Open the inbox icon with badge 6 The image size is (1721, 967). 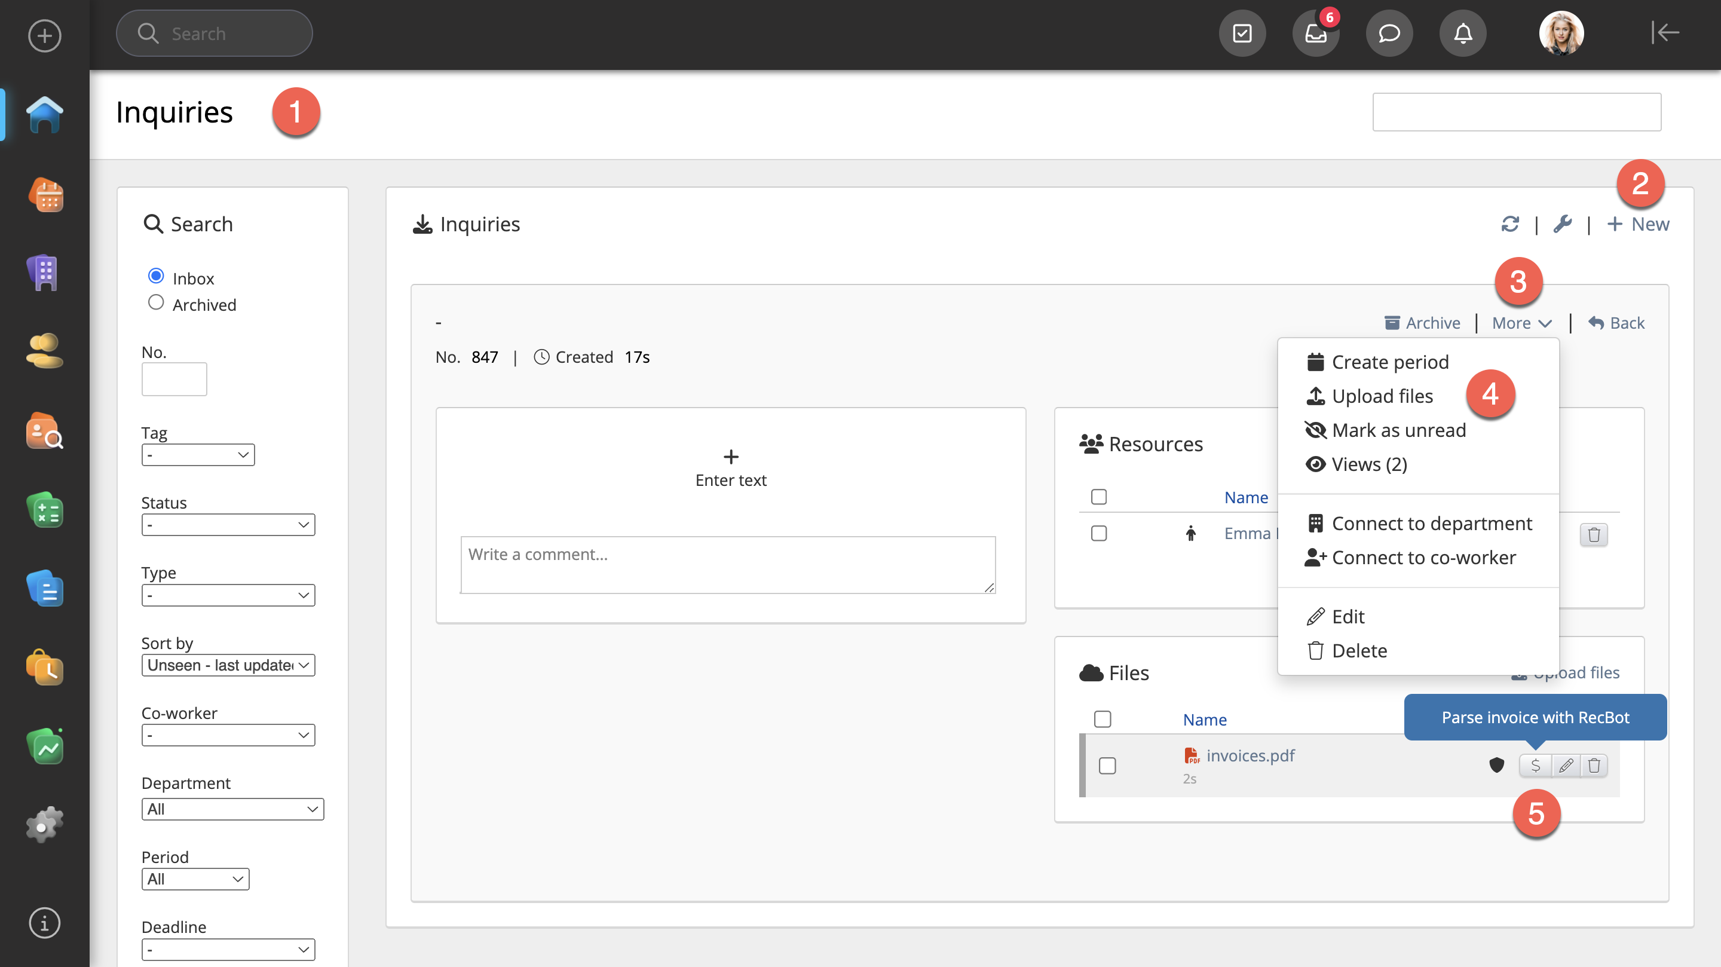(1315, 33)
